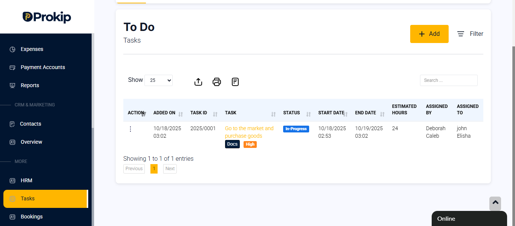Click the Previous page button

[x=134, y=169]
